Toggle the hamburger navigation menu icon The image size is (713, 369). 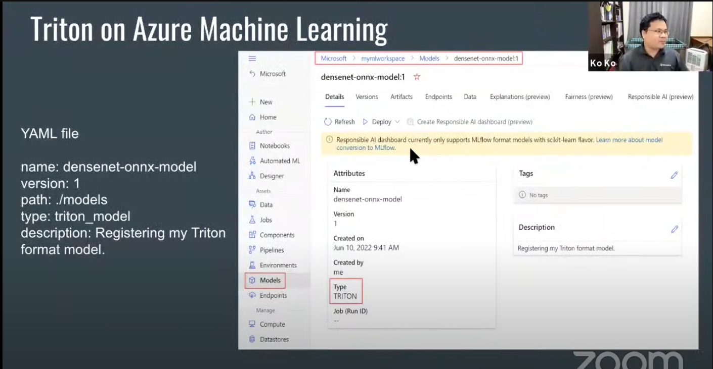(x=252, y=59)
